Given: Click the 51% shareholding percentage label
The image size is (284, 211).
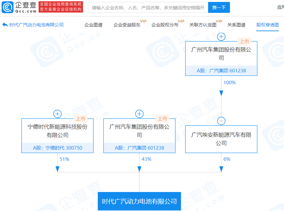Looking at the screenshot, I should pos(64,159).
